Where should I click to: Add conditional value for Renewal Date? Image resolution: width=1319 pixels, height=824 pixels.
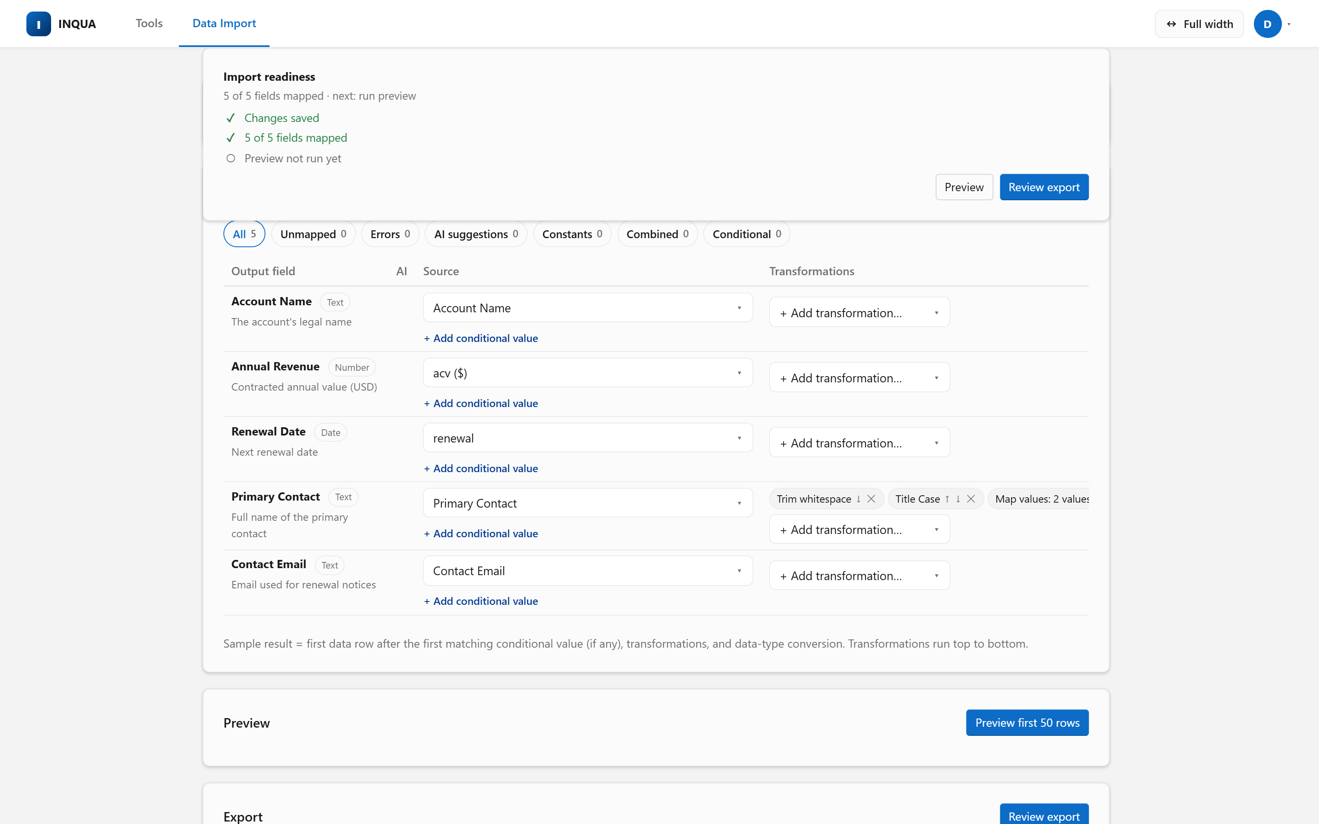[481, 468]
